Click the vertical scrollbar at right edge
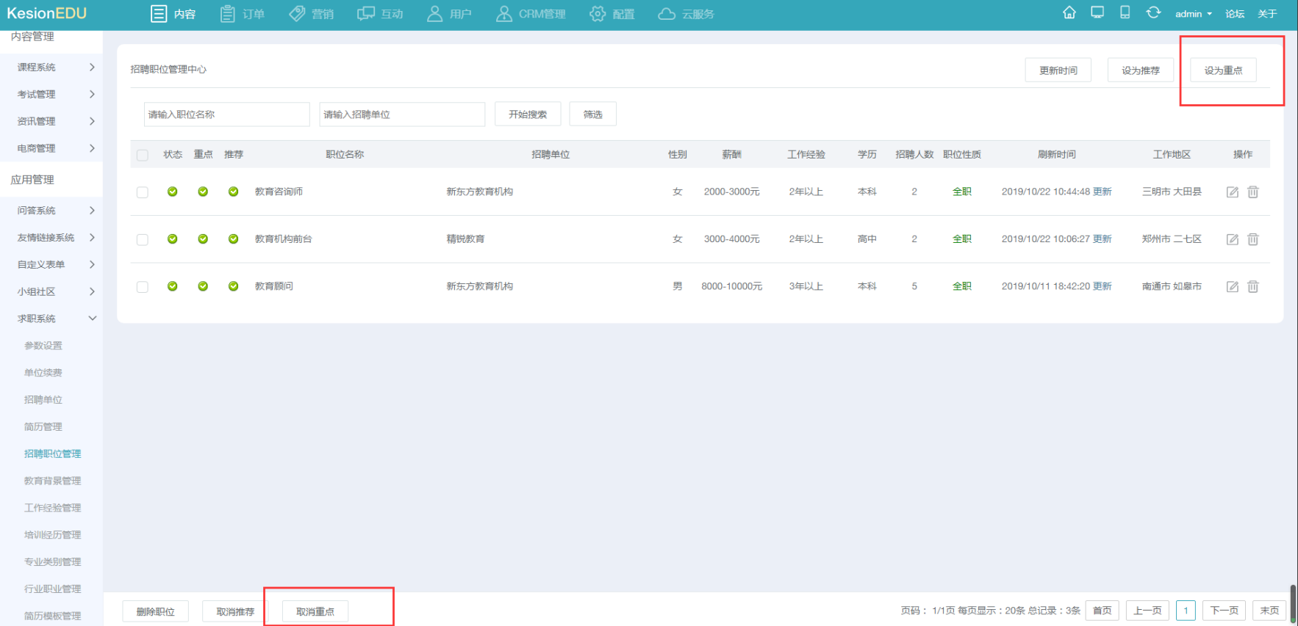 (x=1293, y=603)
